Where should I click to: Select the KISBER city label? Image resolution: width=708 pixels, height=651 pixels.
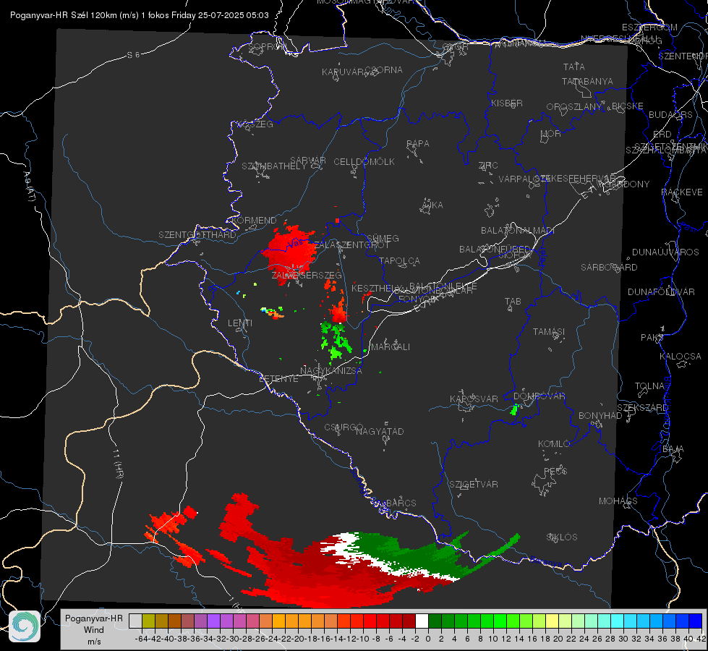(x=507, y=103)
